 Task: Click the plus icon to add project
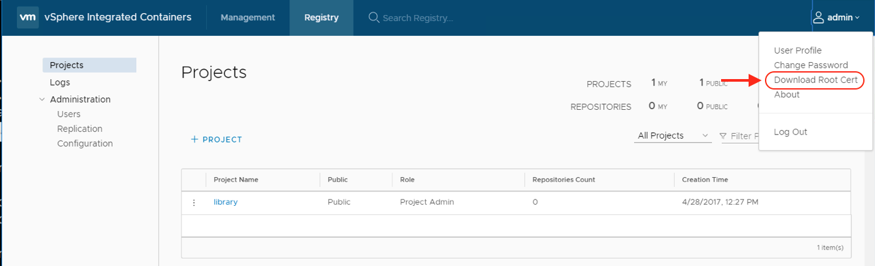[x=195, y=140]
